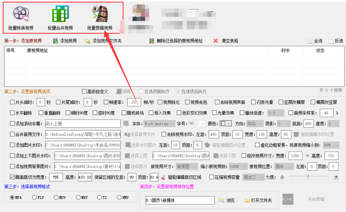Screen dimensions: 346x212
Task: Enable the 去除视频声音 remove audio checkbox
Action: coord(216,102)
